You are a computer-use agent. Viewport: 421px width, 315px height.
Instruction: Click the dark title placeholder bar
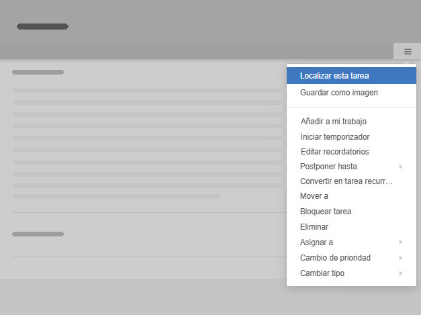[42, 26]
